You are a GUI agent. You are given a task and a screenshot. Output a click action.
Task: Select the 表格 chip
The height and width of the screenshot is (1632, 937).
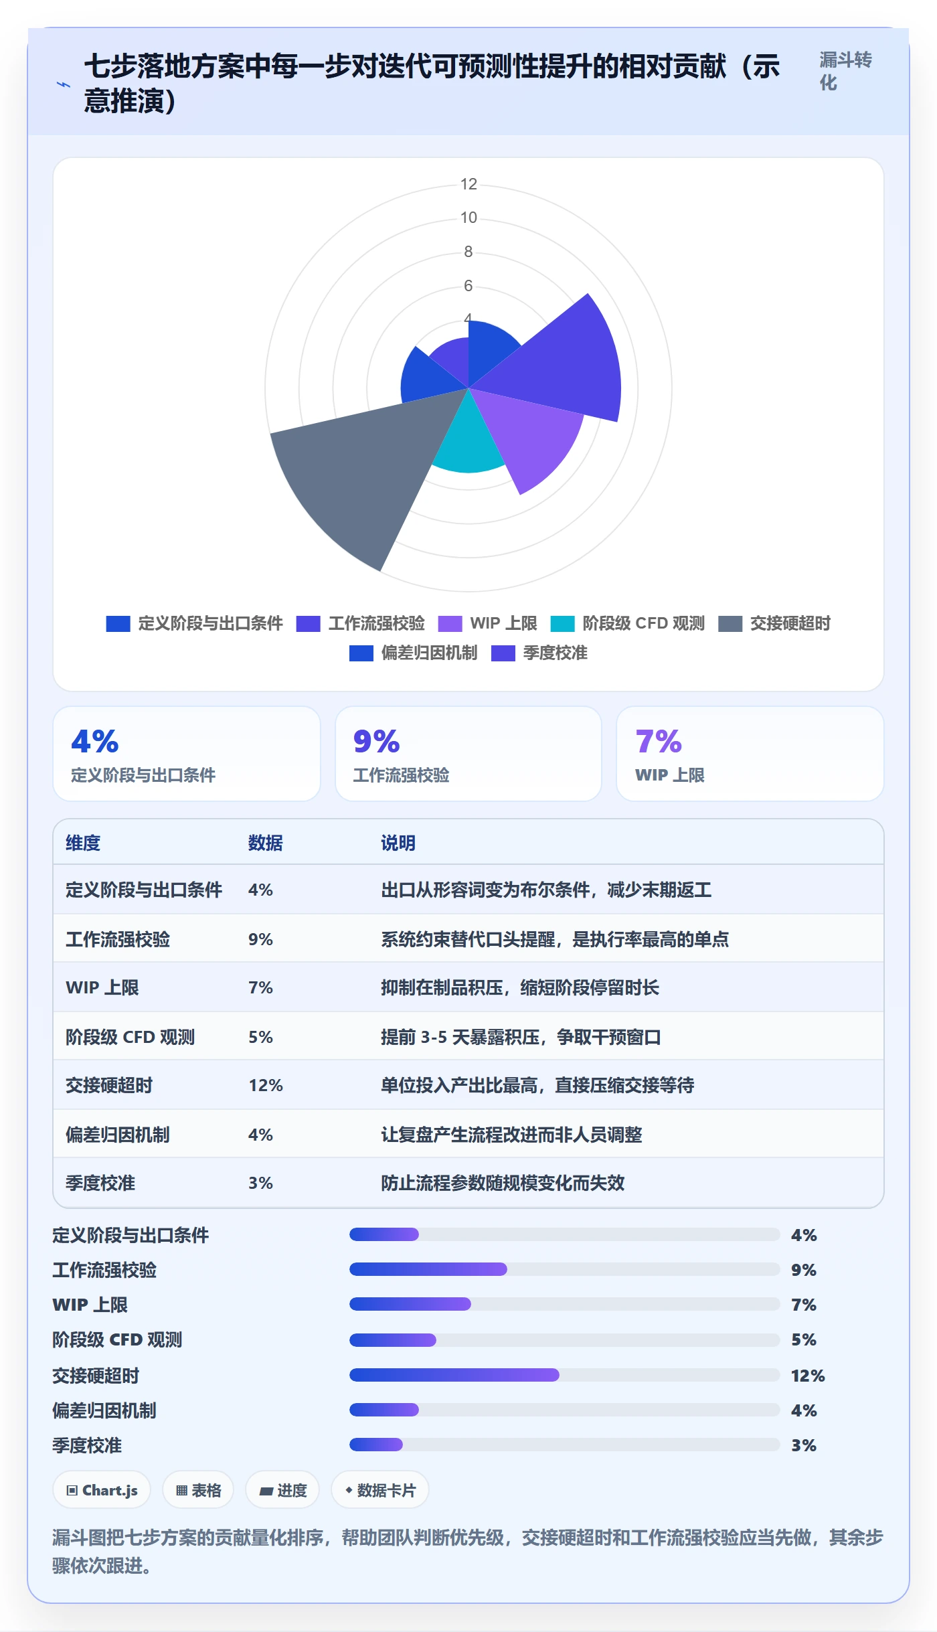pos(198,1491)
